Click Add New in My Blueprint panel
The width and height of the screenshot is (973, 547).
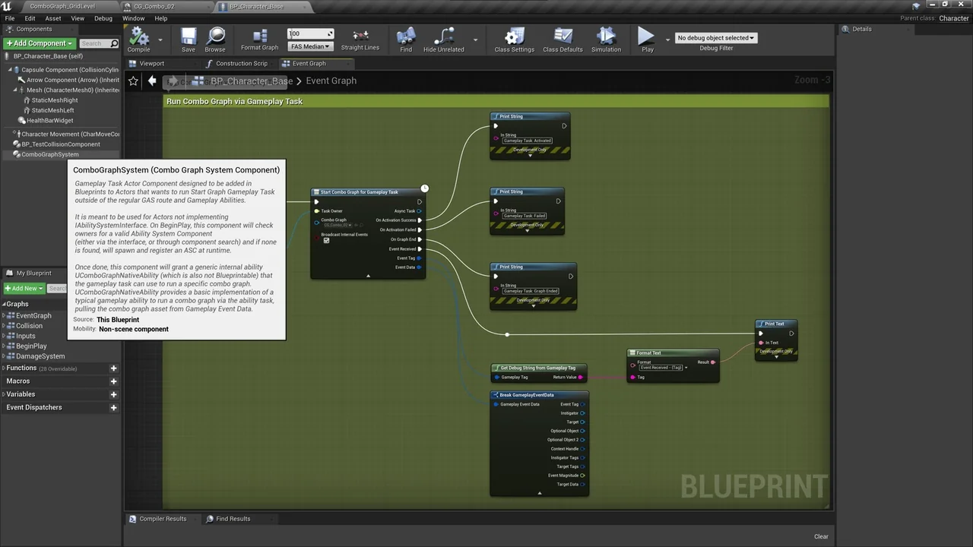23,288
